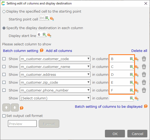Open help icon beside Batch setting of columns link
The image size is (150, 140).
pos(146,106)
